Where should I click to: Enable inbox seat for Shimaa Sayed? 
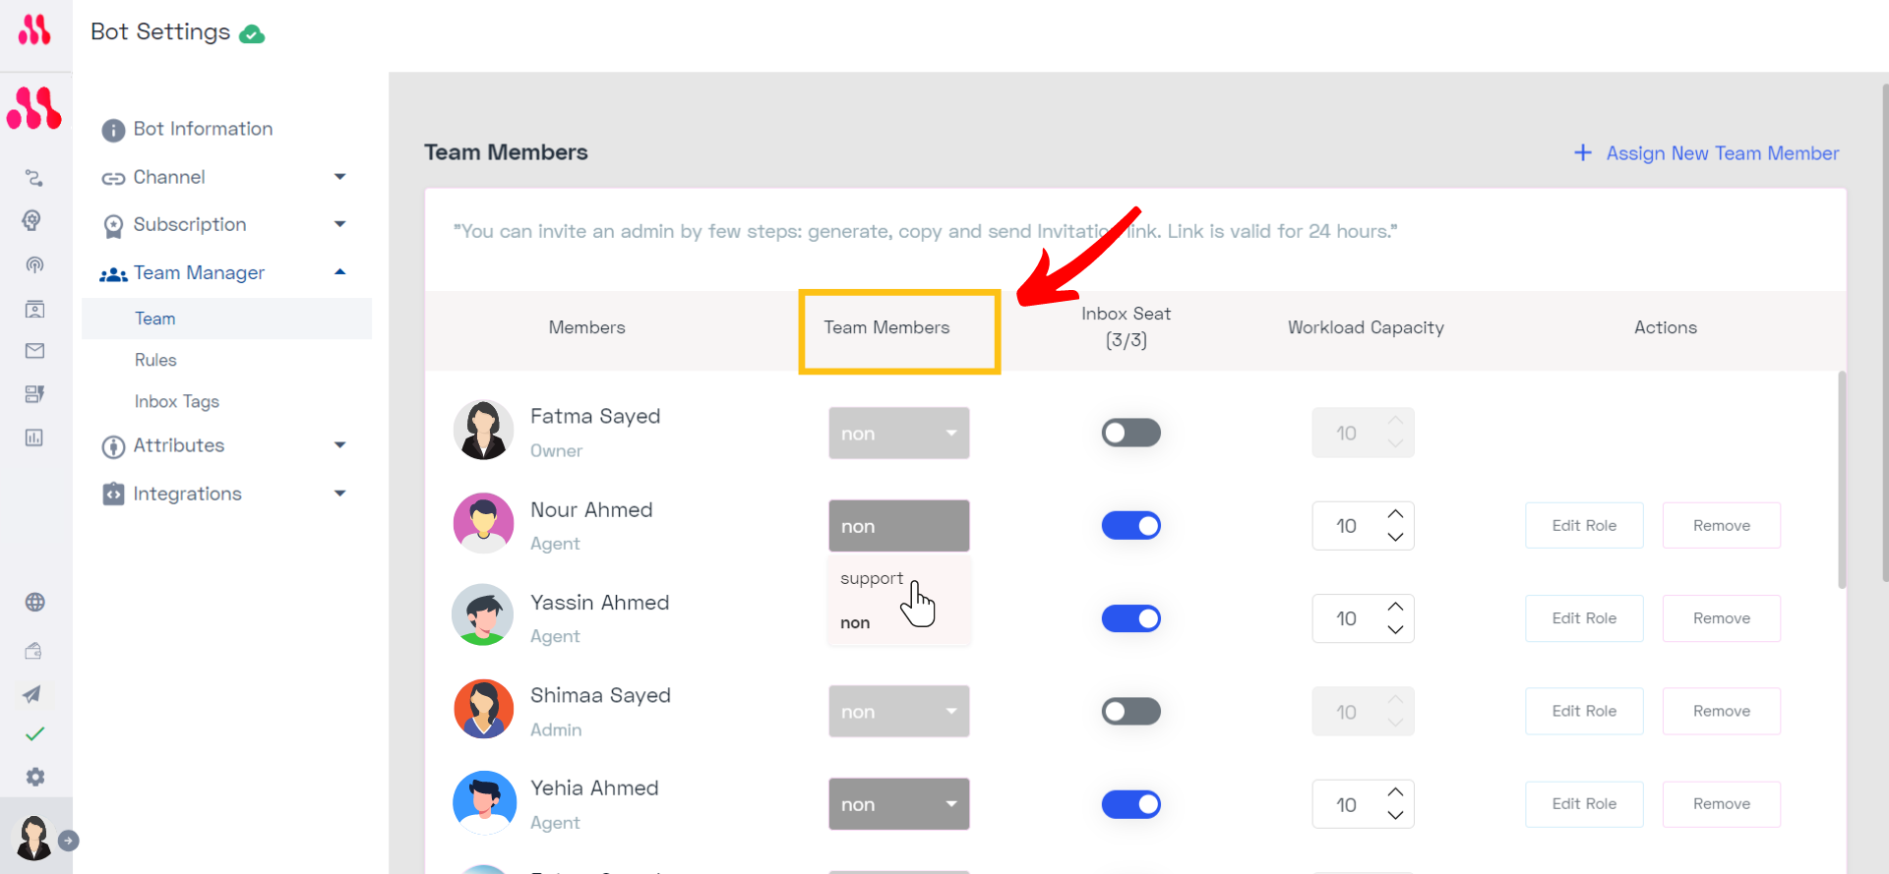1130,711
